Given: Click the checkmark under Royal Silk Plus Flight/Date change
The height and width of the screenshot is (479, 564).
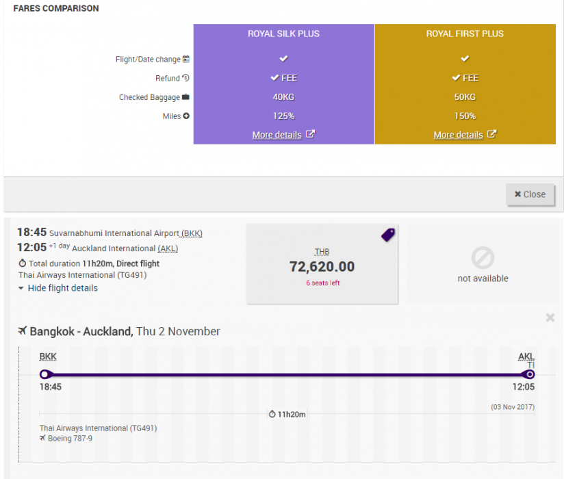Looking at the screenshot, I should click(x=283, y=58).
